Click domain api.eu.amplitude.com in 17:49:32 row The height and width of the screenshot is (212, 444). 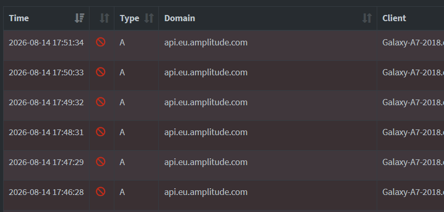[x=206, y=103]
